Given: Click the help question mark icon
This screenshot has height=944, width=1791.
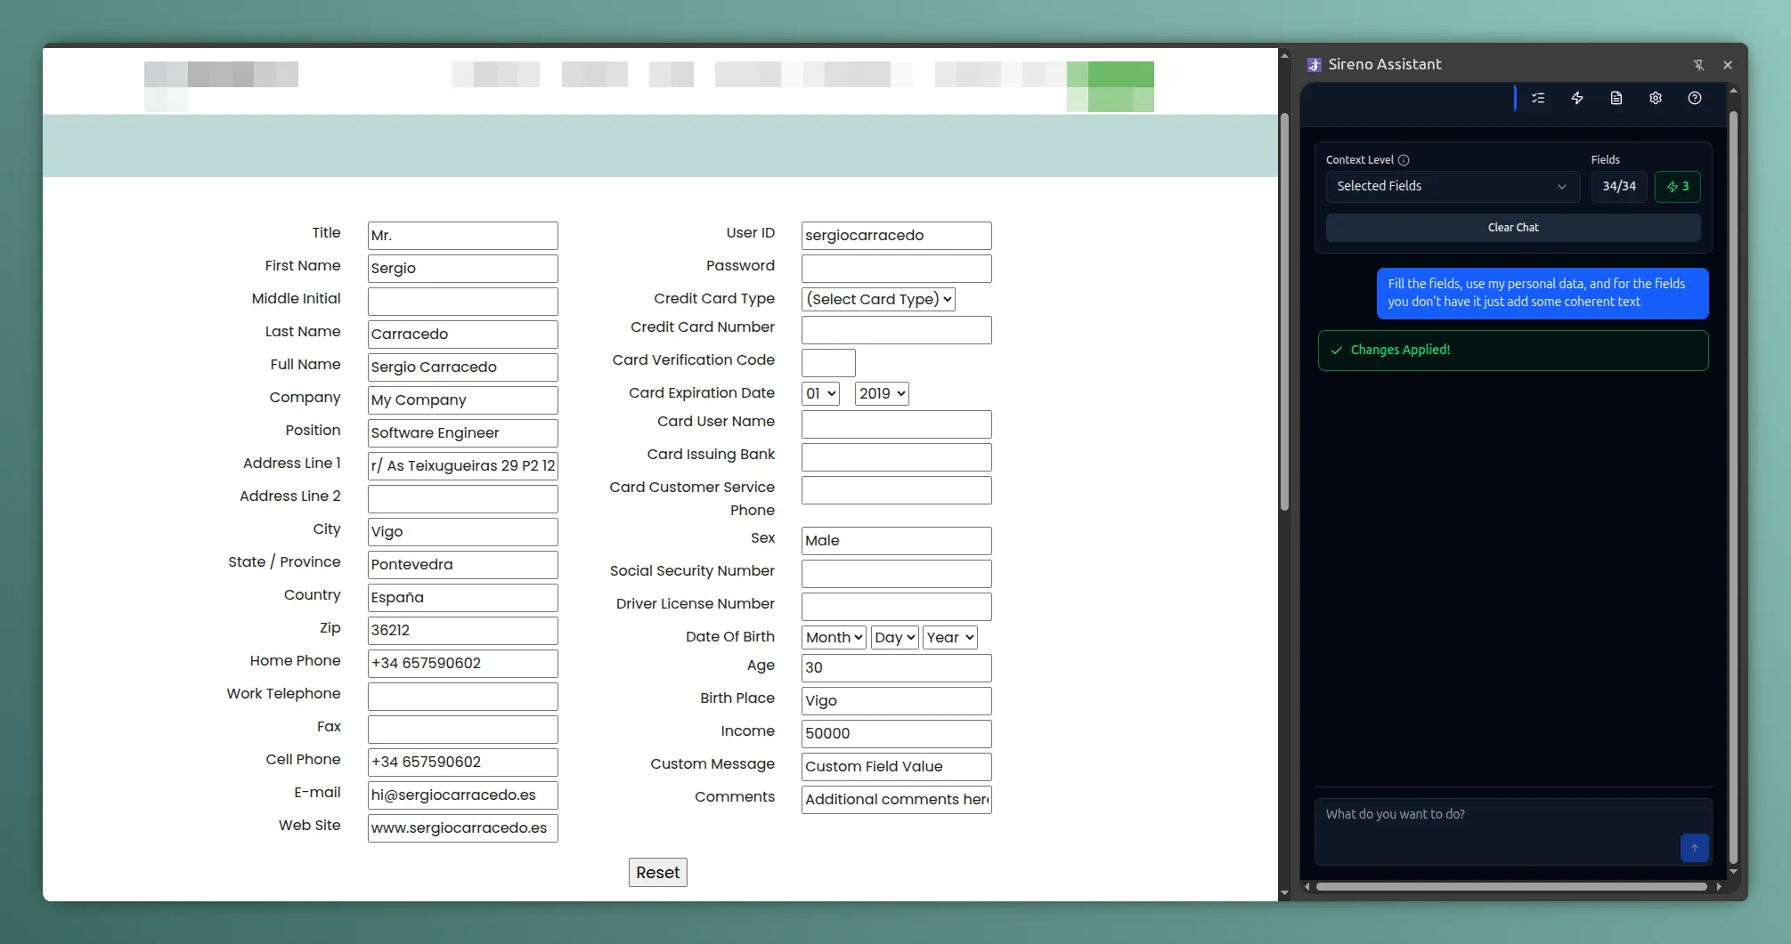Looking at the screenshot, I should tap(1695, 99).
